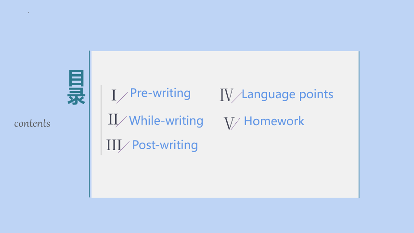Click the slash divider beside Language points

[237, 96]
